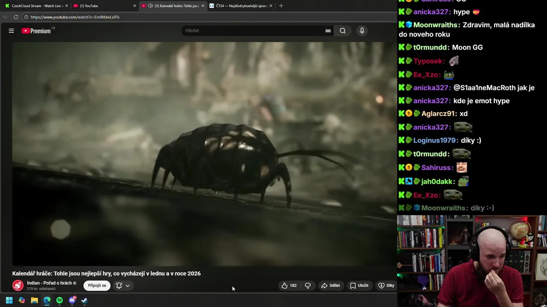Click Sahiruss username in chat
The width and height of the screenshot is (547, 307).
437,168
